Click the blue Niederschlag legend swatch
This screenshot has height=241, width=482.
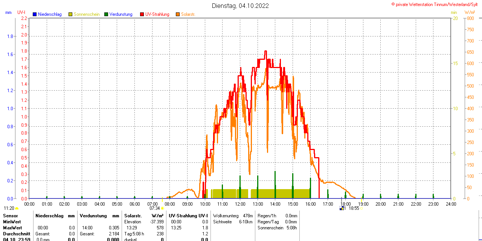pyautogui.click(x=35, y=14)
